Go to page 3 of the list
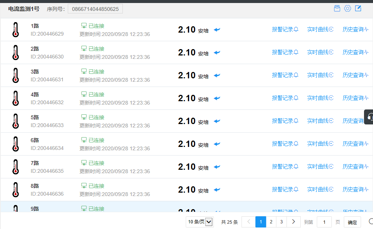The width and height of the screenshot is (373, 229). [x=281, y=222]
